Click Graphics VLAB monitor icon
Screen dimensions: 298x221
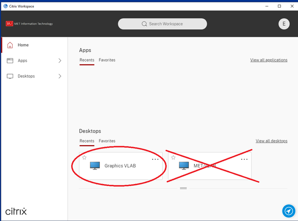(x=95, y=166)
